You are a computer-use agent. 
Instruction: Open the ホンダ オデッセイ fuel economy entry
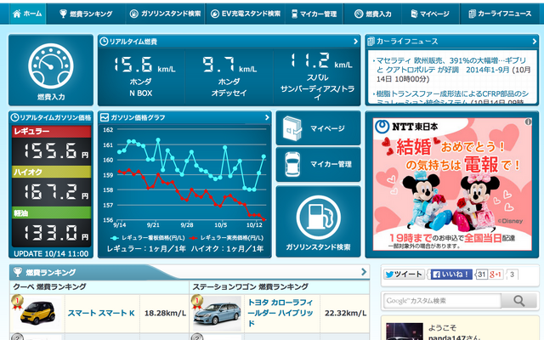pyautogui.click(x=229, y=76)
